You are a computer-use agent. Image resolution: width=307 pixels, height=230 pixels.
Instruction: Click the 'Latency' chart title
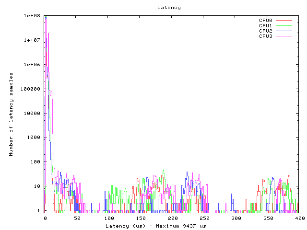click(169, 8)
